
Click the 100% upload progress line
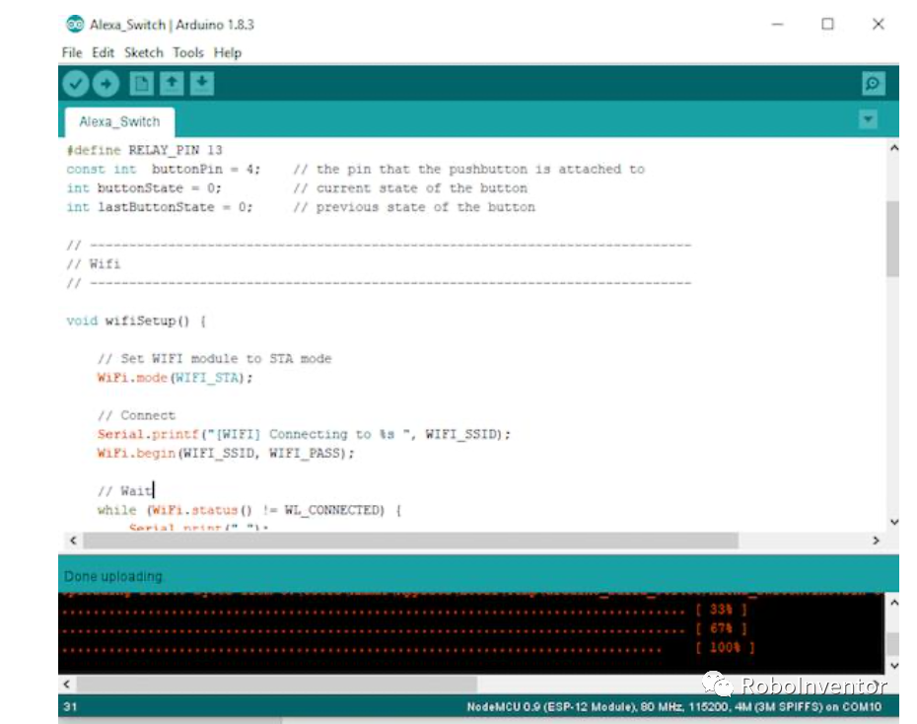(x=727, y=648)
